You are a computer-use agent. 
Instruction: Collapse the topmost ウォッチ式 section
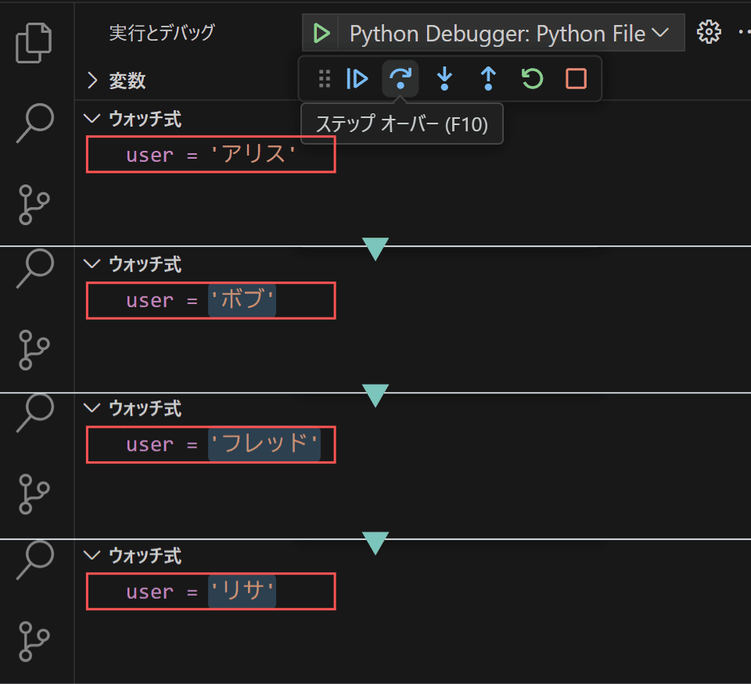tap(92, 118)
